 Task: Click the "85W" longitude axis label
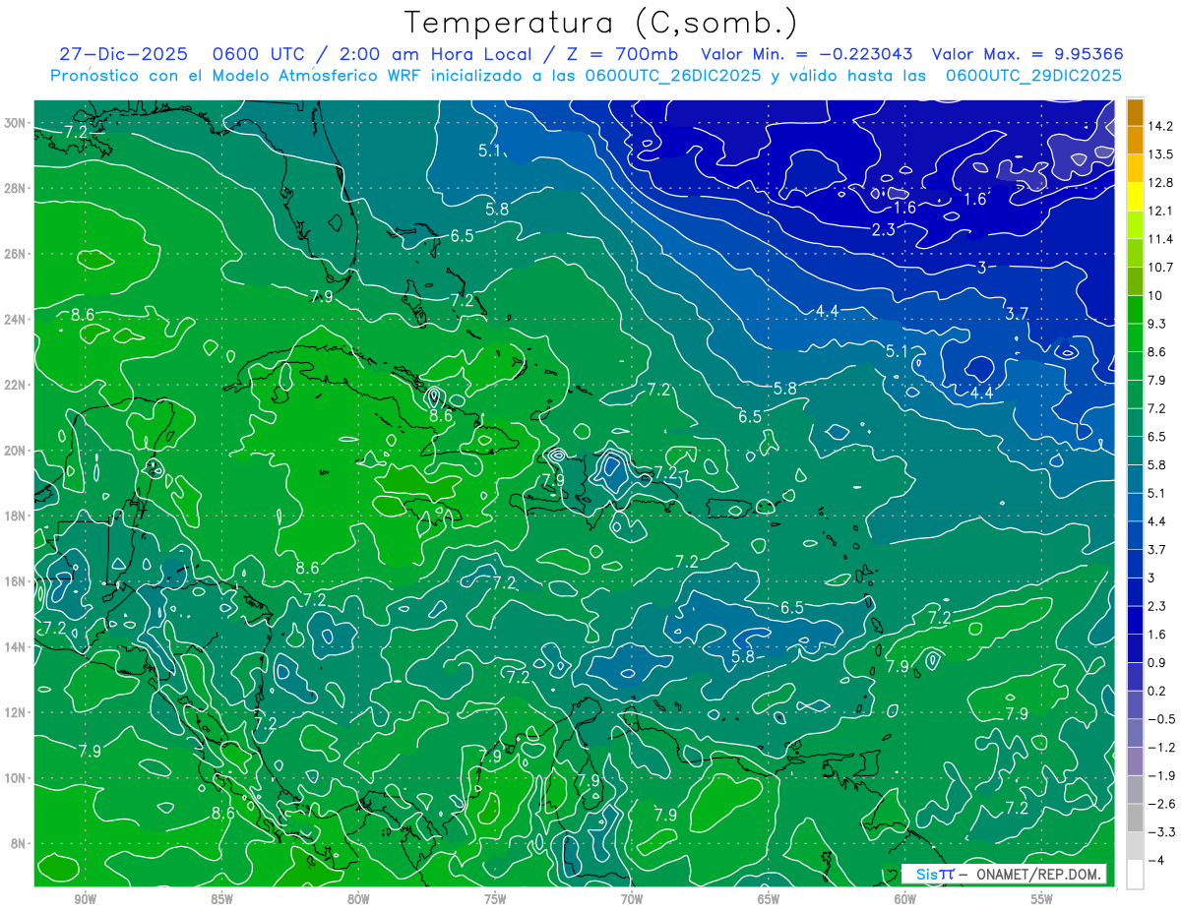pos(221,899)
